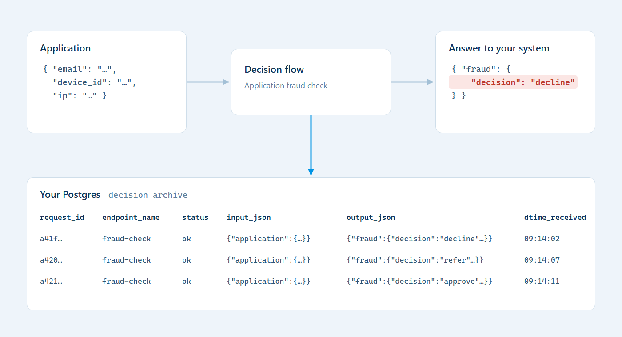Click the input_json cell in the a41f… row

268,239
